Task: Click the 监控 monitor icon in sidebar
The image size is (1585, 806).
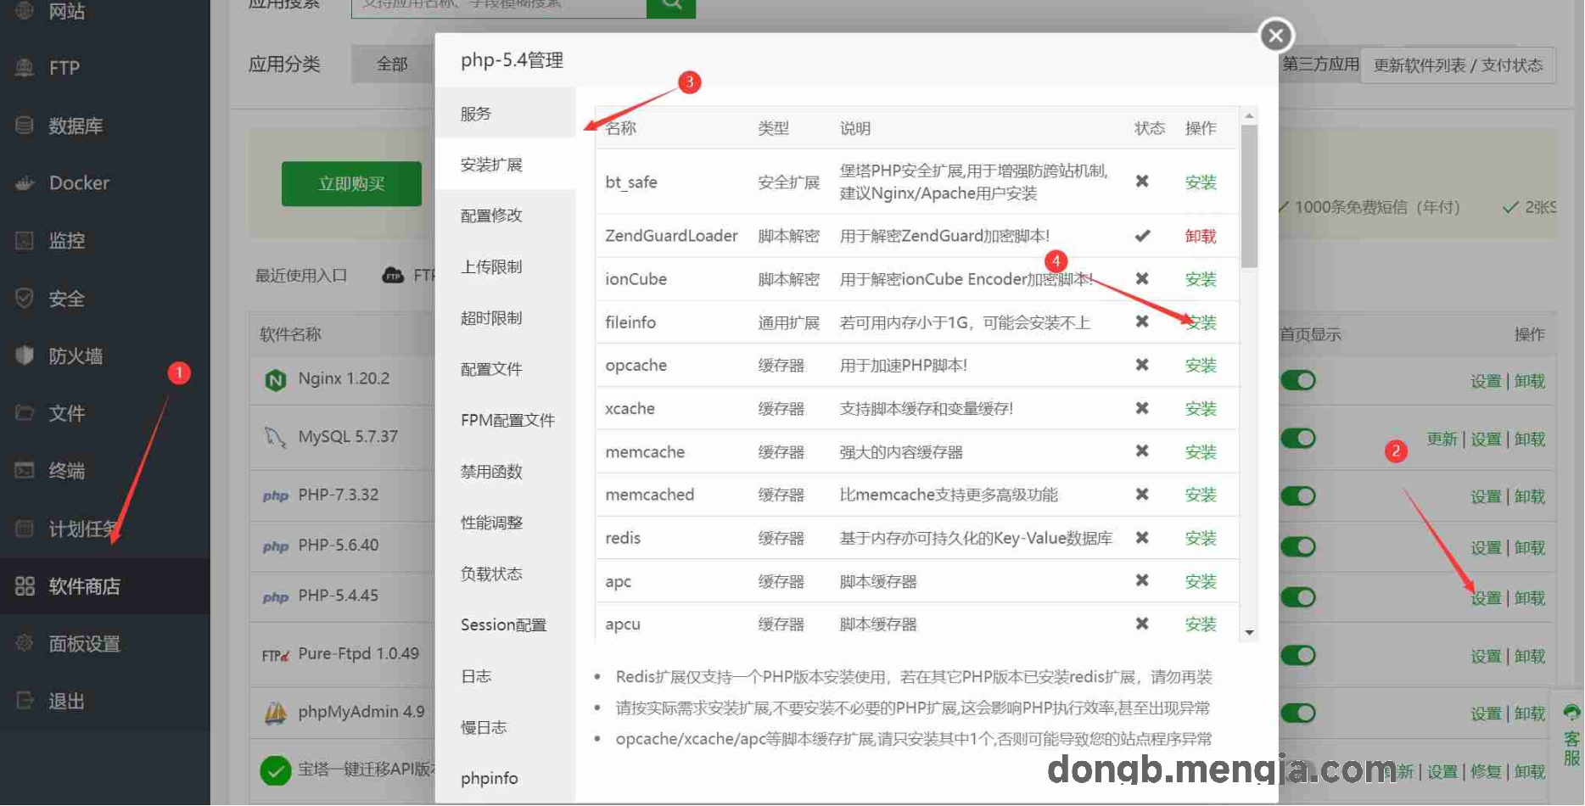Action: coord(25,240)
